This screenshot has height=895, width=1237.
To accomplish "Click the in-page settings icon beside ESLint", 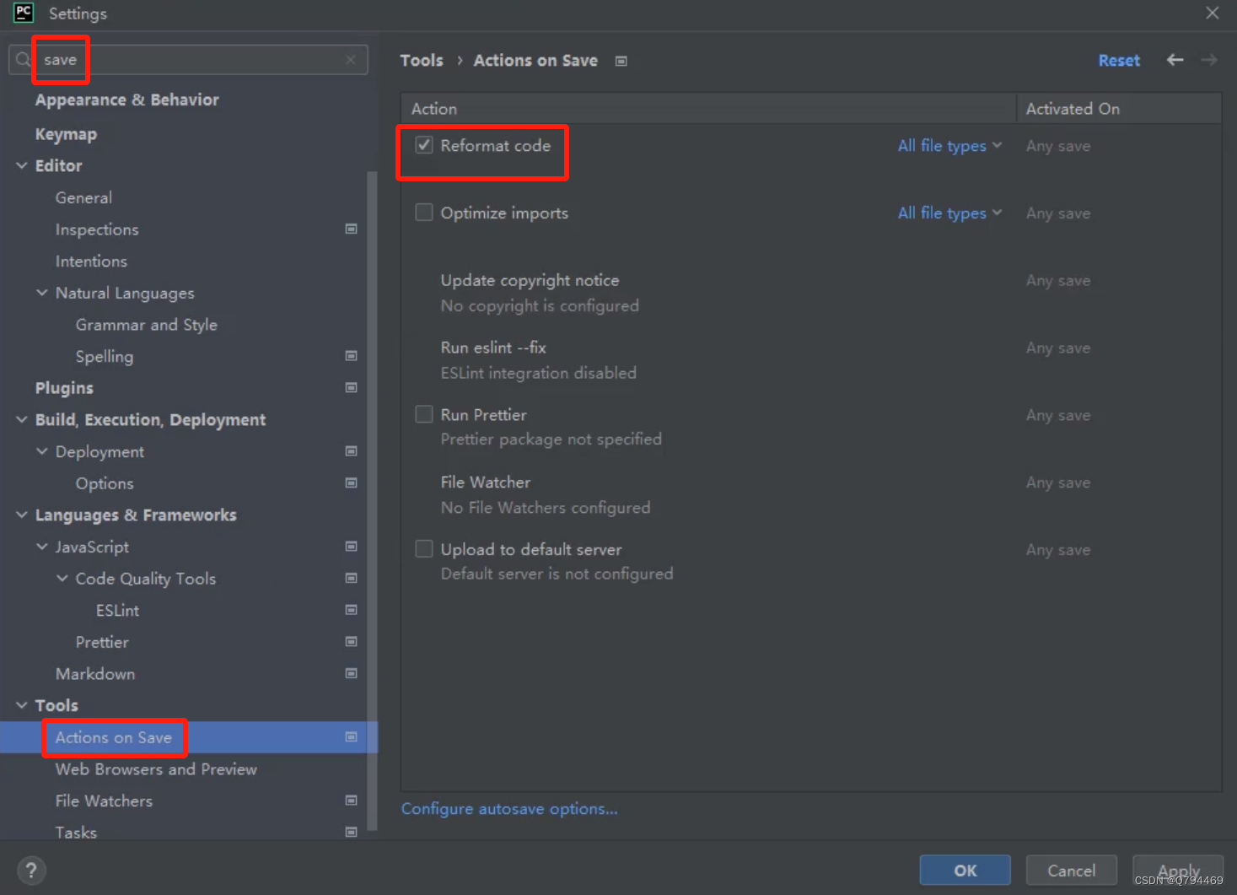I will tap(352, 609).
